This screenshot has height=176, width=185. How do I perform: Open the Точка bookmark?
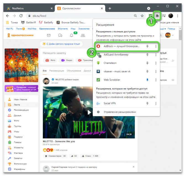12,22
